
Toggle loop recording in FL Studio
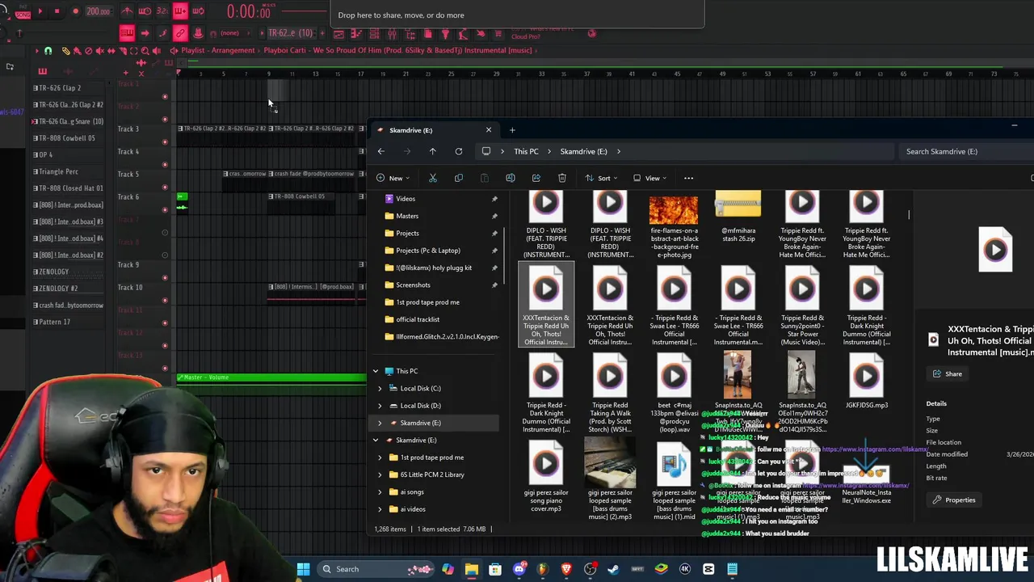pyautogui.click(x=198, y=11)
